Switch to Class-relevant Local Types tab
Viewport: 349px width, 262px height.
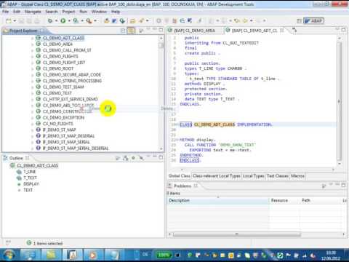(217, 176)
